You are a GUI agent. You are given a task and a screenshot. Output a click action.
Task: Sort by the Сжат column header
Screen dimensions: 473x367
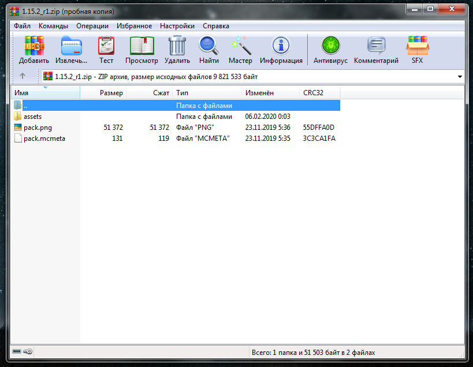point(150,92)
